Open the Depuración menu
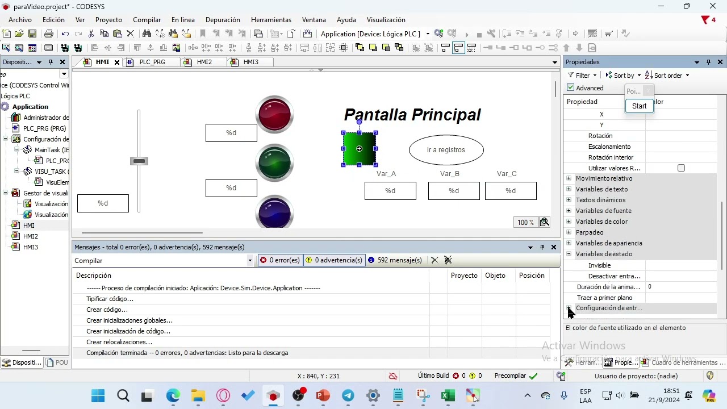This screenshot has width=727, height=409. pyautogui.click(x=223, y=19)
